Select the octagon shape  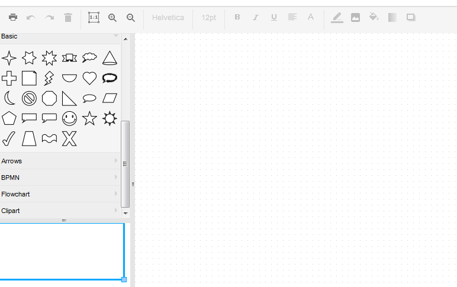pos(49,98)
